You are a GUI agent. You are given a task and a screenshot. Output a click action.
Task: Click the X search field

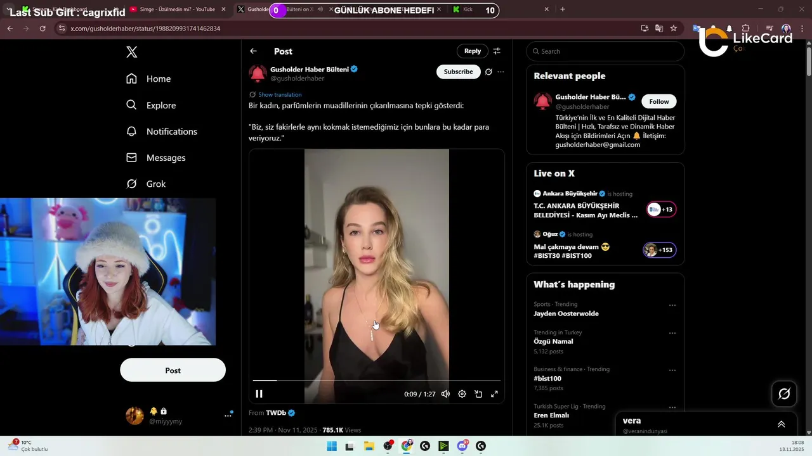coord(605,51)
